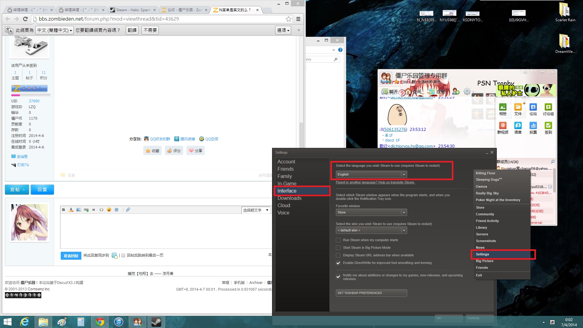Click the code brackets icon in reply editor
The height and width of the screenshot is (328, 583).
[x=101, y=210]
